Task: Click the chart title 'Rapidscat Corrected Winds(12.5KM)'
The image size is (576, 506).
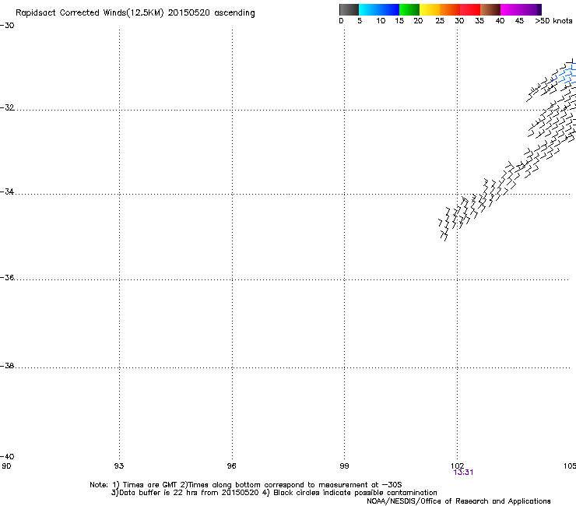Action: 90,13
